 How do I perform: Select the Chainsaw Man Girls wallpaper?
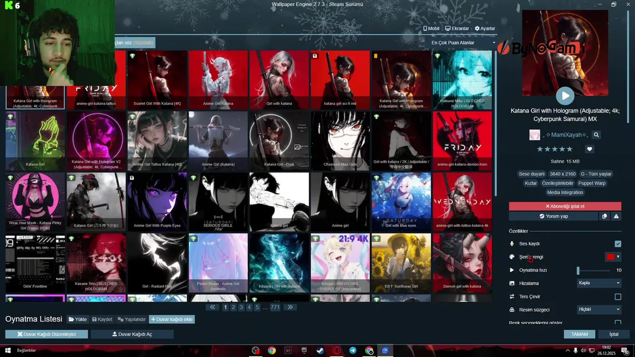click(x=340, y=141)
